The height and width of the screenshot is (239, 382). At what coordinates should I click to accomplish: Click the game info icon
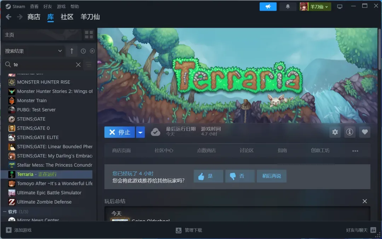point(350,132)
